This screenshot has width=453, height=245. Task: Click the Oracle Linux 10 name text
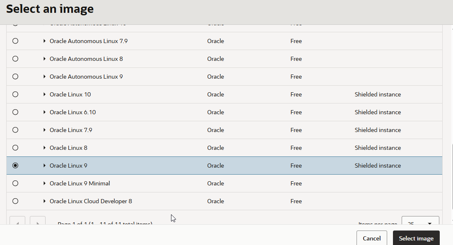click(x=70, y=94)
